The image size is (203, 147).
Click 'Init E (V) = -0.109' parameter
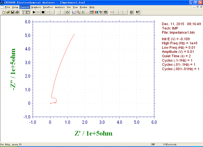pos(176,39)
